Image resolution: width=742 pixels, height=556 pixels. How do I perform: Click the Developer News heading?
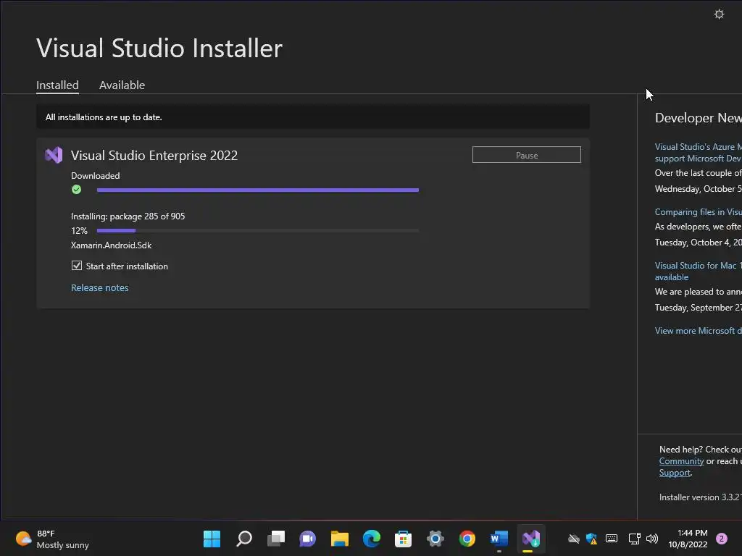(698, 118)
